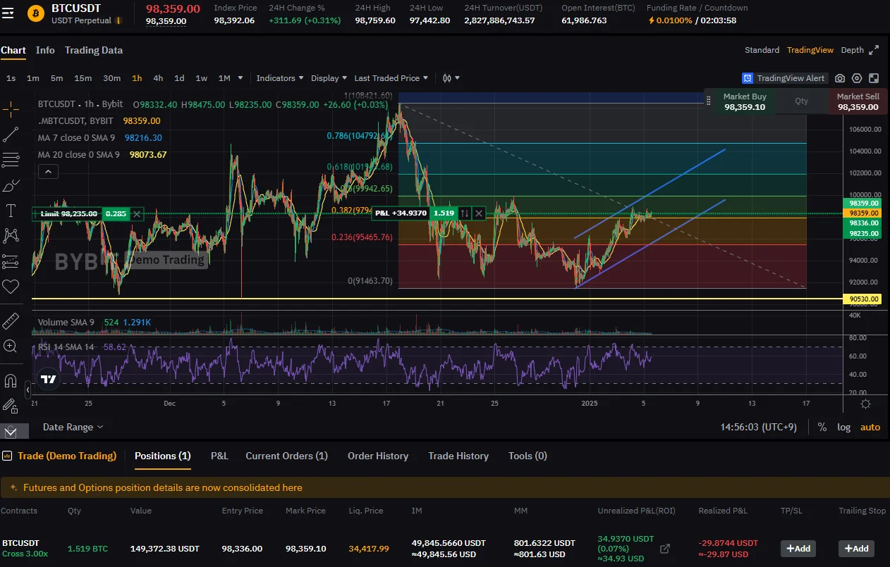The height and width of the screenshot is (567, 890).
Task: Expand the Last Traded Price dropdown
Action: (391, 78)
